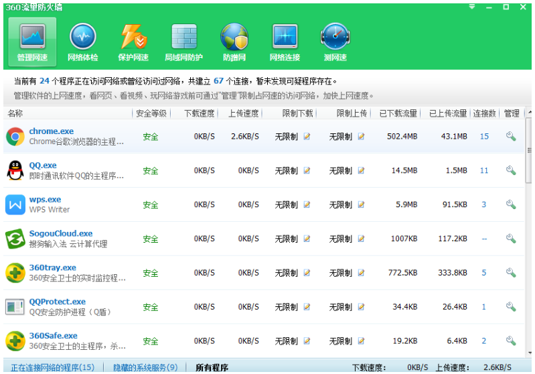Click the wrench manage icon for wps.exe
Image resolution: width=535 pixels, height=374 pixels.
[511, 204]
